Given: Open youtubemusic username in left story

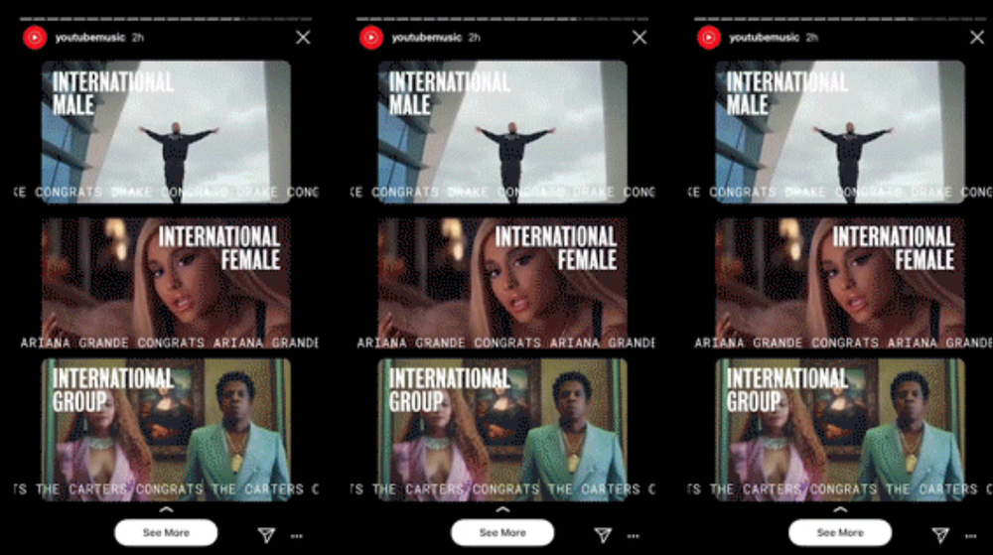Looking at the screenshot, I should 90,38.
